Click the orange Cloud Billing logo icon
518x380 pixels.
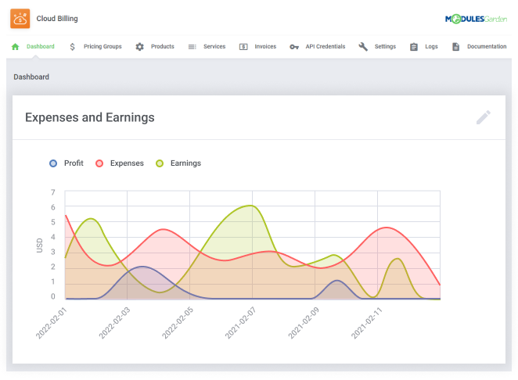click(x=20, y=19)
